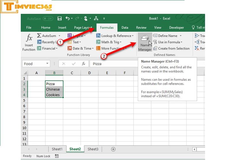Image resolution: width=231 pixels, height=160 pixels.
Task: Open the Text functions dropdown
Action: pyautogui.click(x=74, y=42)
